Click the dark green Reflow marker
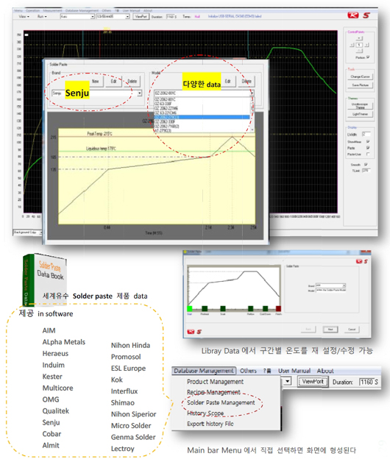390x462 pixels. pos(251,308)
